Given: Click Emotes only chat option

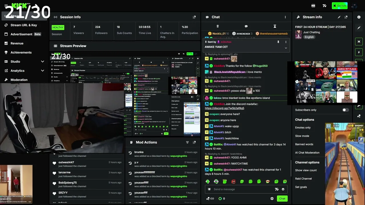Looking at the screenshot, I should point(303,128).
